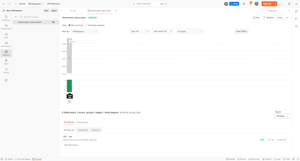Open a new tab with the plus icon
This screenshot has height=161, width=300.
point(116,11)
